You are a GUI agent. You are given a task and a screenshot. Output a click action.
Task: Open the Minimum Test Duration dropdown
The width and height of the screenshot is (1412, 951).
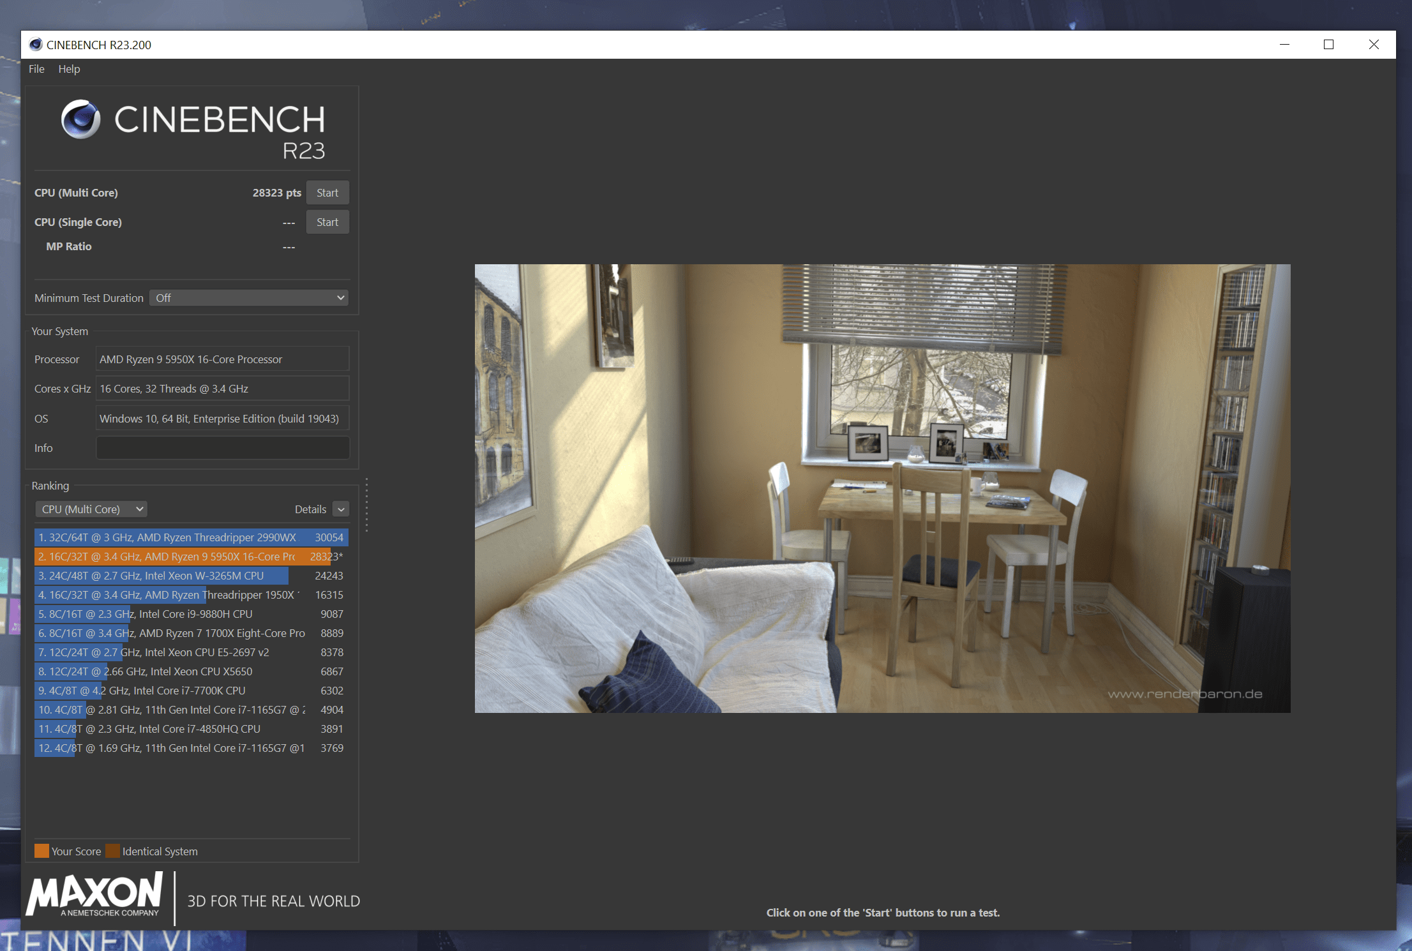[249, 298]
